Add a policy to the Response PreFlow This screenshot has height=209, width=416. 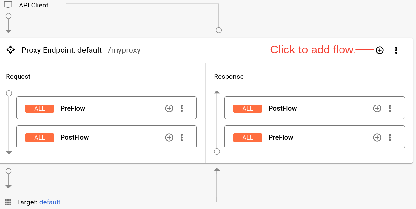[377, 137]
